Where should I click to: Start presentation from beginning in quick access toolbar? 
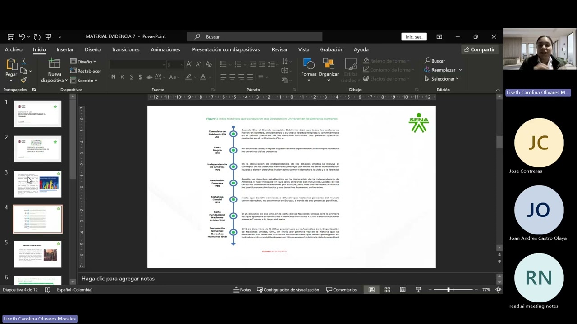(48, 37)
